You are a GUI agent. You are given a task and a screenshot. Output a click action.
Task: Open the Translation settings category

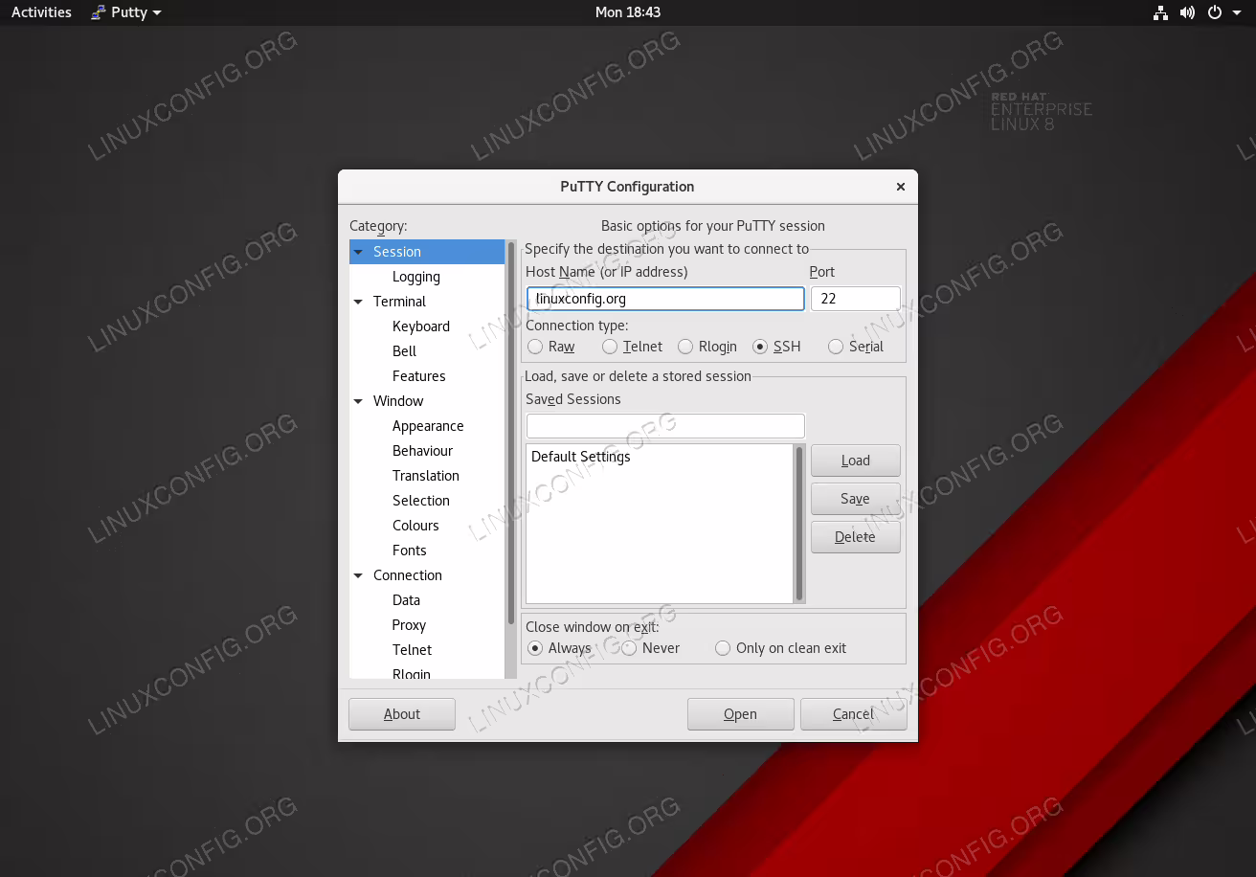click(x=426, y=476)
